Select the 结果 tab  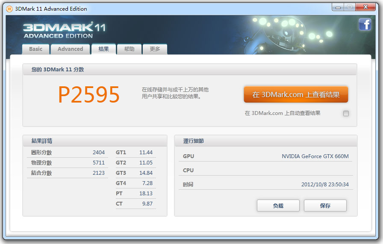coord(103,49)
